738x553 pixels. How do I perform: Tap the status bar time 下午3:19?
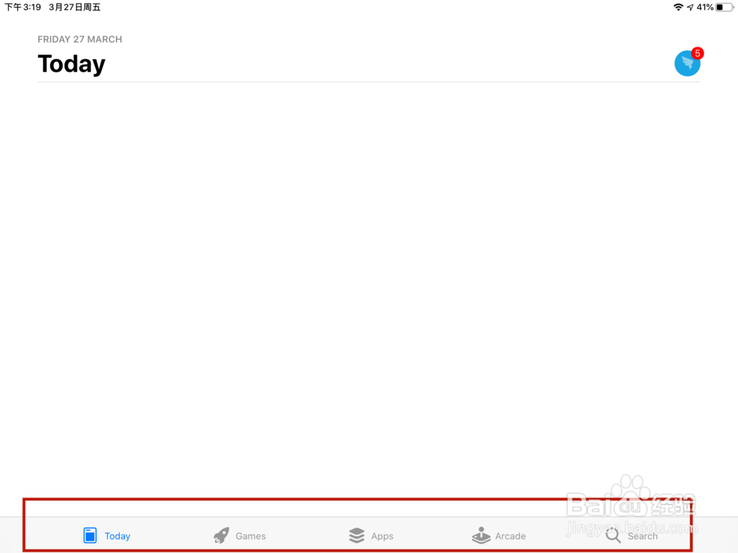23,7
